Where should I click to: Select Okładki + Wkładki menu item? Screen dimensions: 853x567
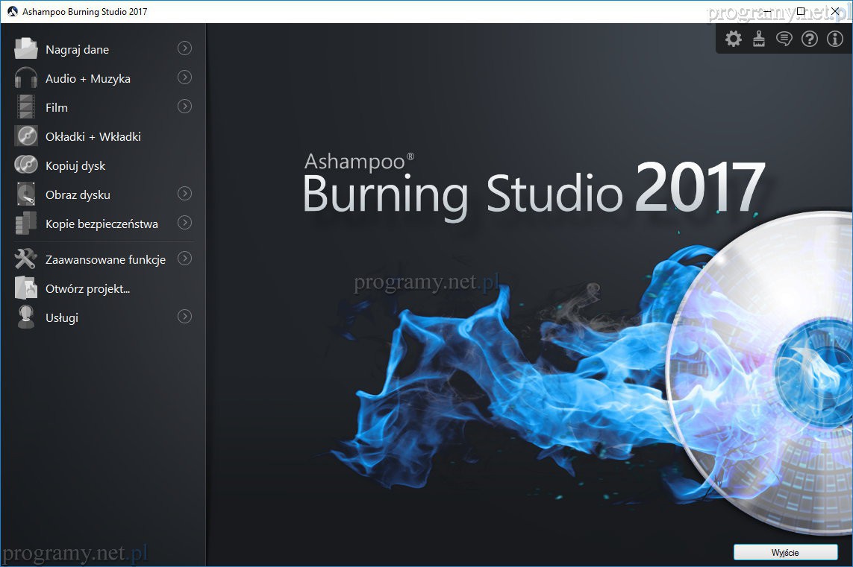93,136
